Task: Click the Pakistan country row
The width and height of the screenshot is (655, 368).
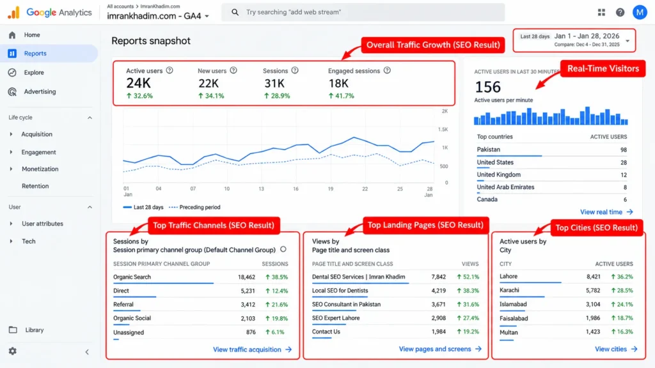Action: tap(552, 149)
